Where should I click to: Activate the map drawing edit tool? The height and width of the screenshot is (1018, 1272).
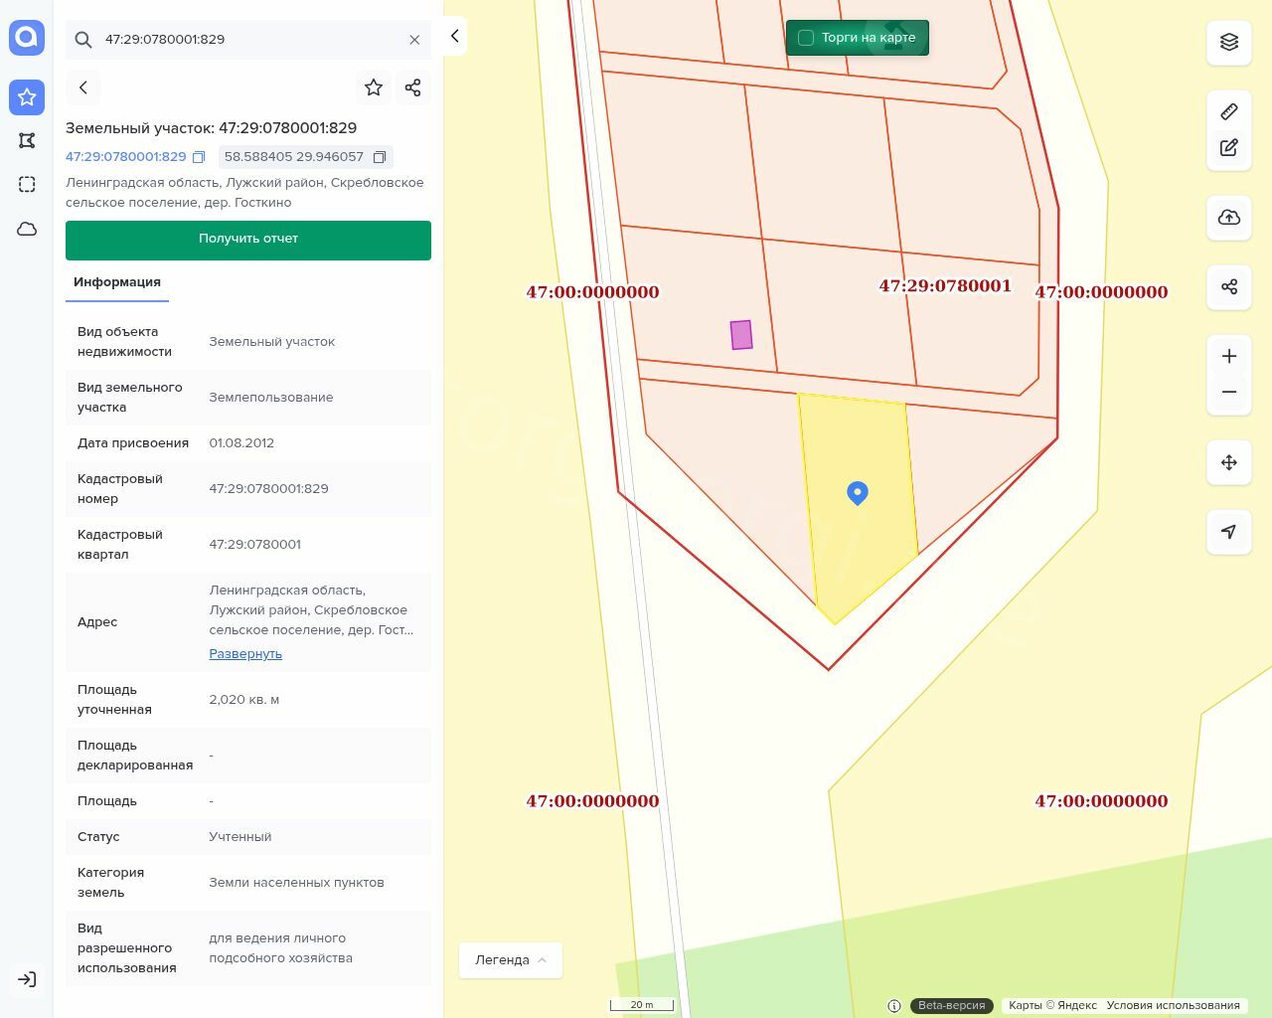(x=1228, y=148)
